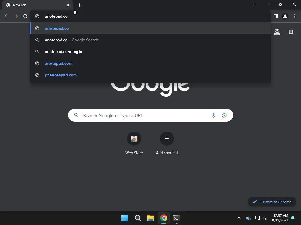This screenshot has width=301, height=225.
Task: Search by image with Google Lens icon
Action: 224,115
